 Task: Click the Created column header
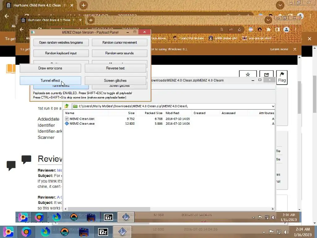click(x=199, y=113)
